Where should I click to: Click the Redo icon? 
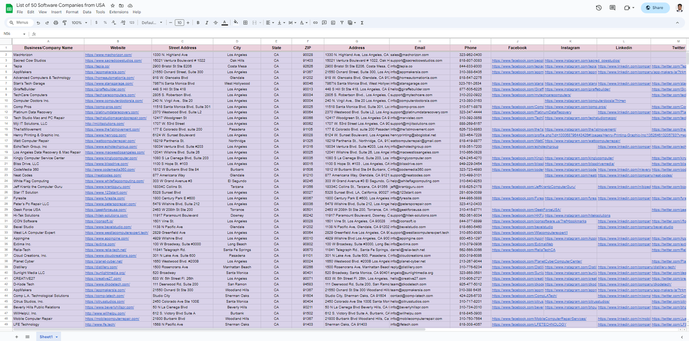47,22
